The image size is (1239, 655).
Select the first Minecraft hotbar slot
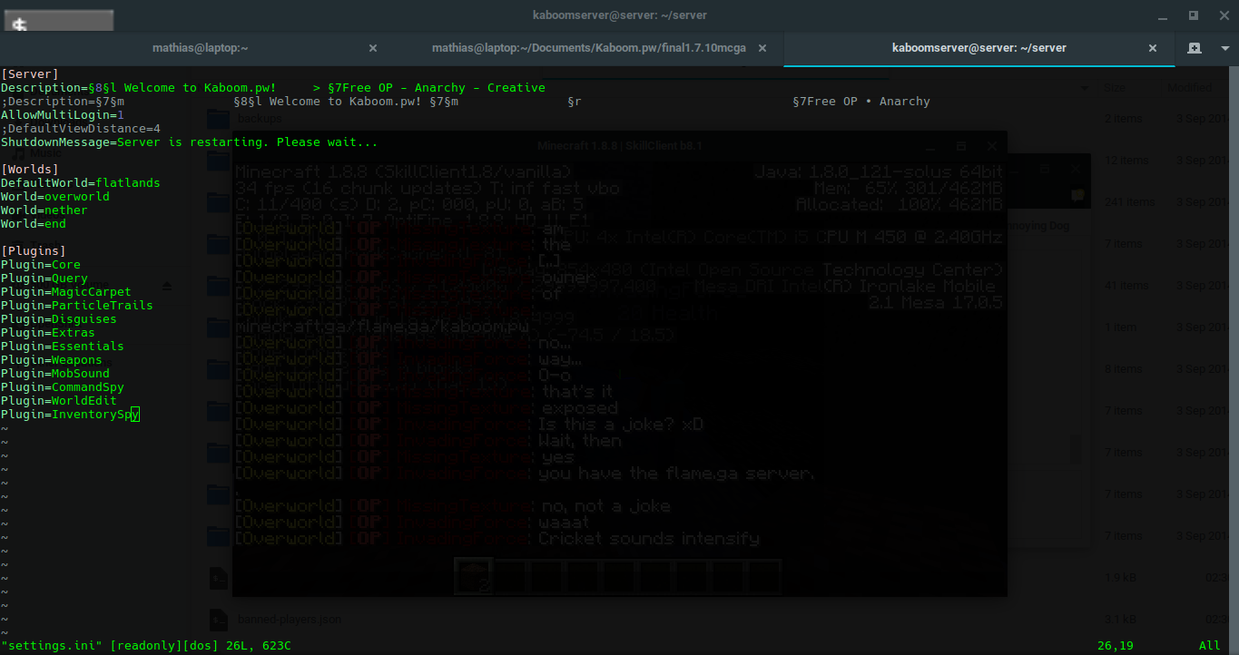pos(474,577)
